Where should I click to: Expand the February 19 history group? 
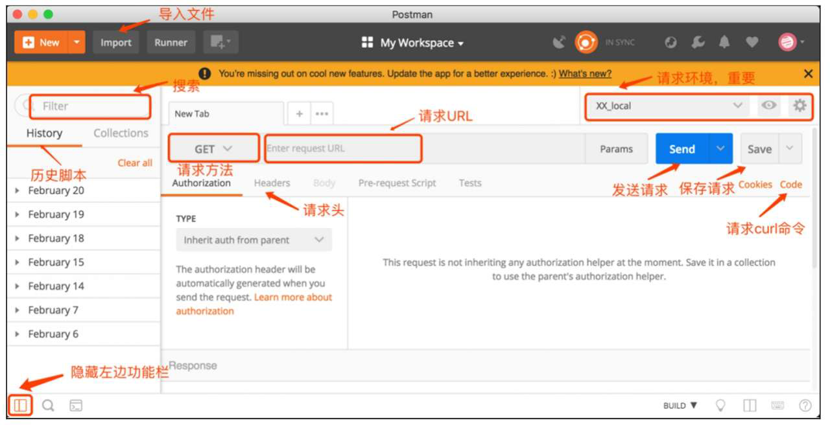[84, 214]
